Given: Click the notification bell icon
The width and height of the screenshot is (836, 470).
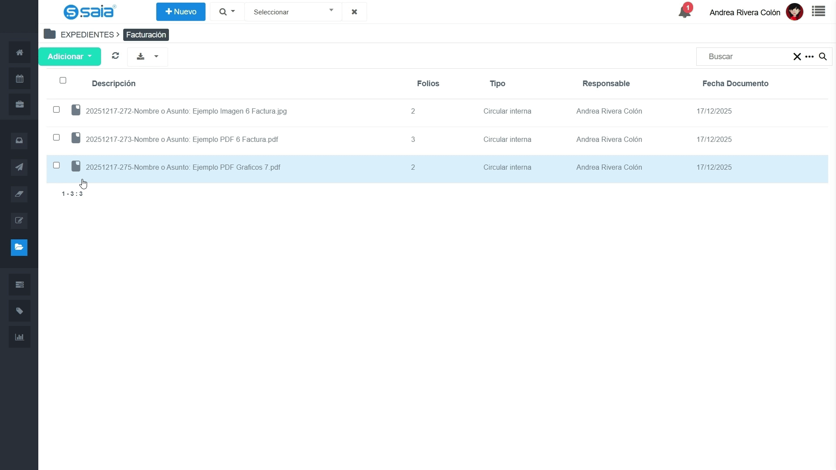Looking at the screenshot, I should click(x=684, y=12).
